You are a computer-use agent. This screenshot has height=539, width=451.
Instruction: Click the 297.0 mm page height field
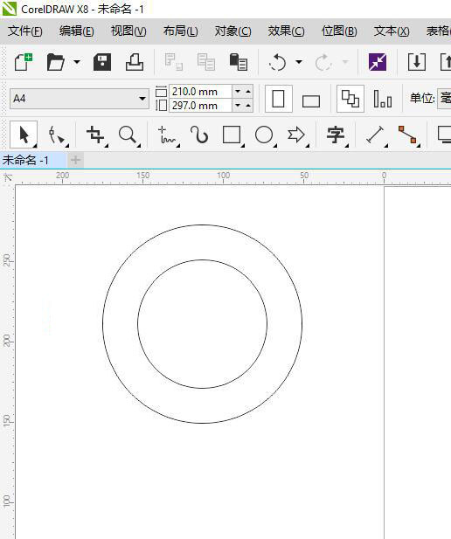pyautogui.click(x=200, y=105)
